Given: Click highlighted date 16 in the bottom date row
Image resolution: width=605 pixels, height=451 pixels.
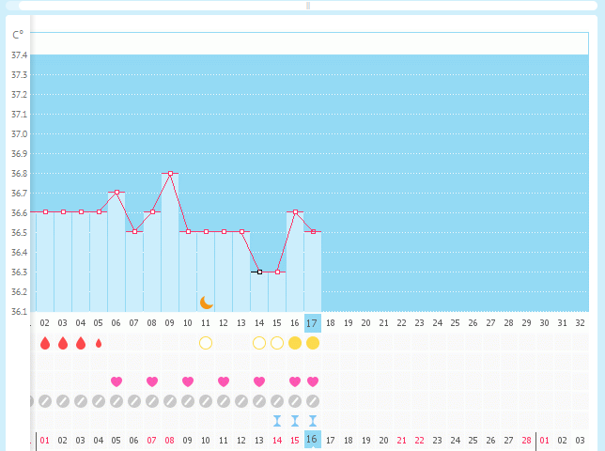Looking at the screenshot, I should (313, 439).
